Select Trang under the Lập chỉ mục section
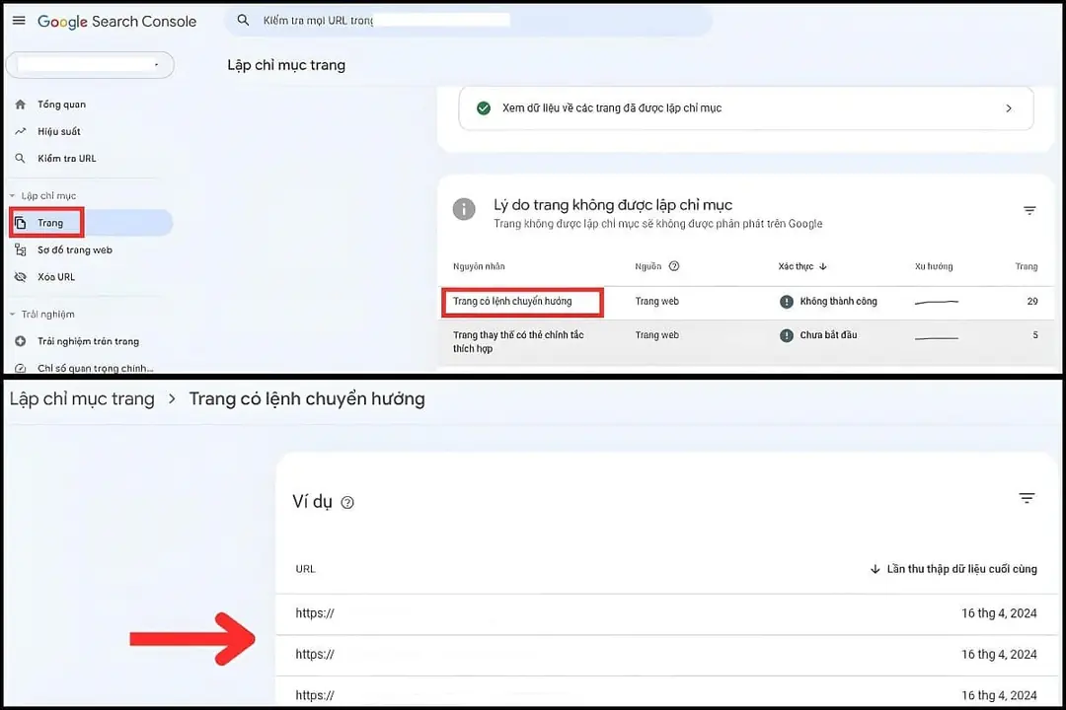 (46, 223)
